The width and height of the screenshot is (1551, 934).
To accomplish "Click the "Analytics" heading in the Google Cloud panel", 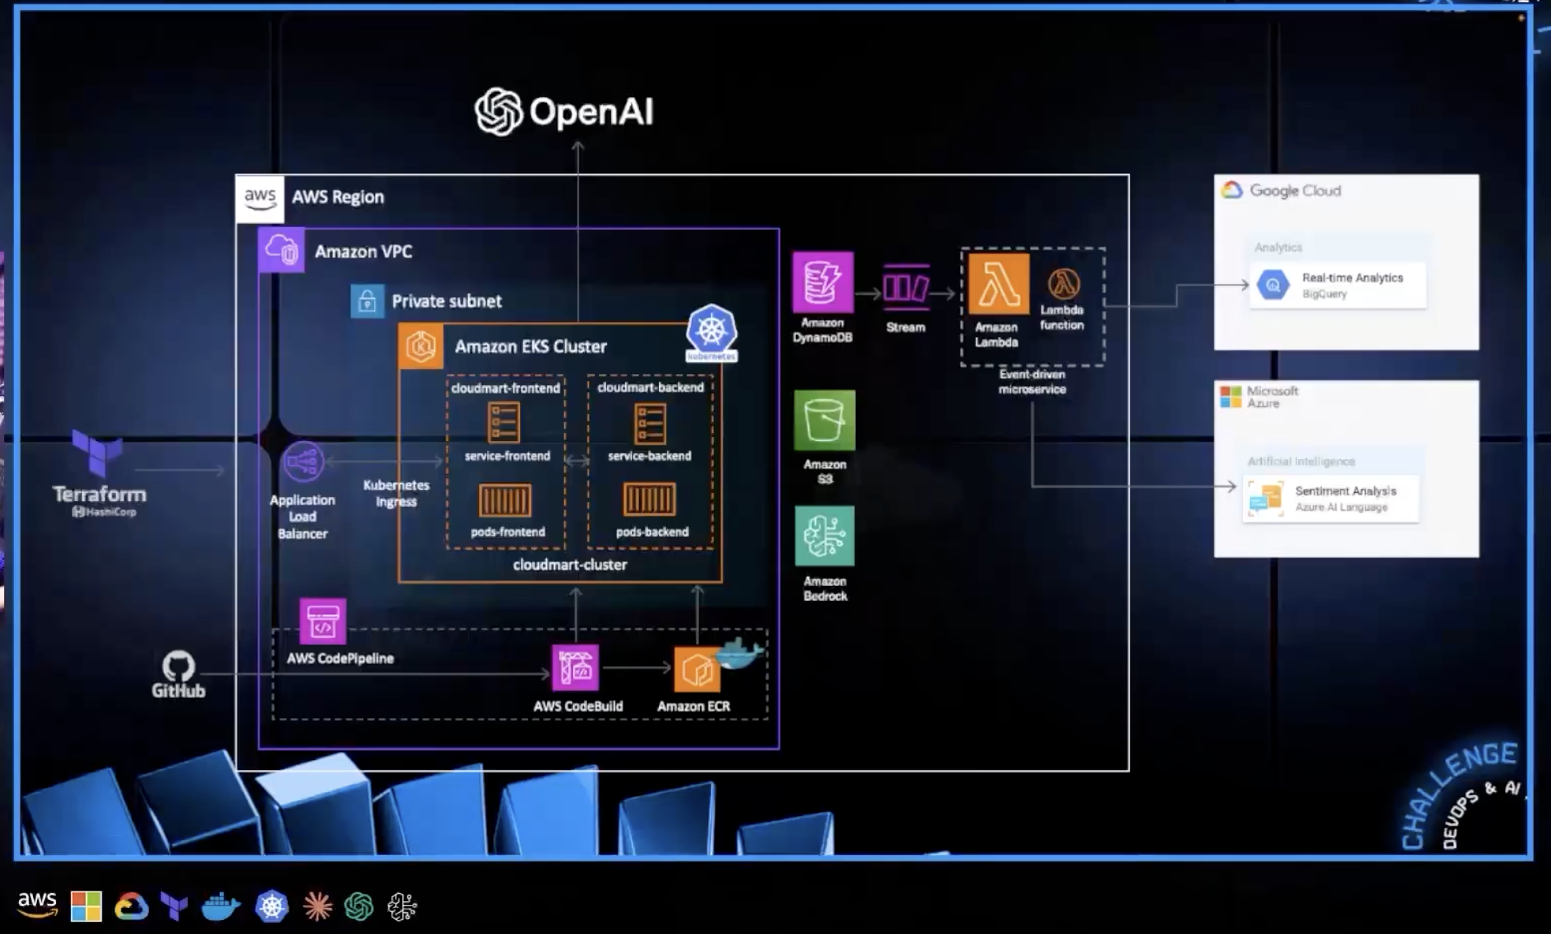I will click(x=1278, y=247).
